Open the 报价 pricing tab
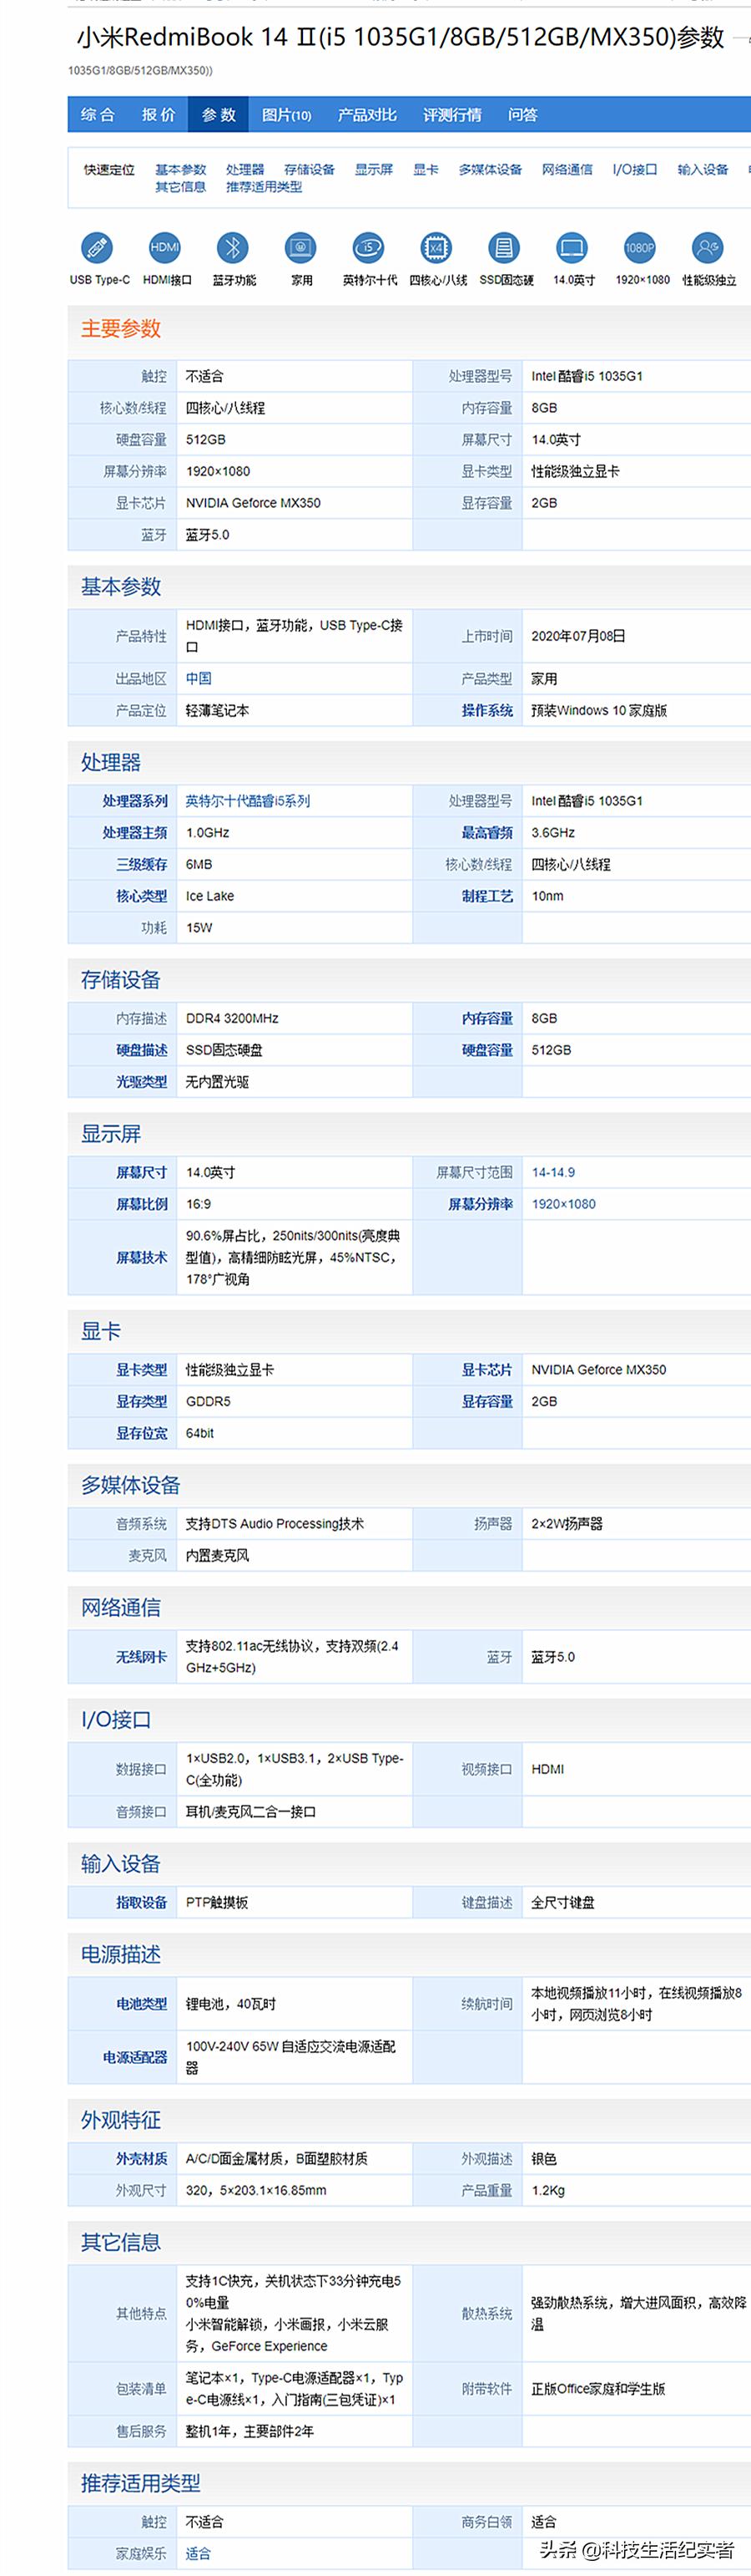The image size is (751, 2576). click(158, 115)
